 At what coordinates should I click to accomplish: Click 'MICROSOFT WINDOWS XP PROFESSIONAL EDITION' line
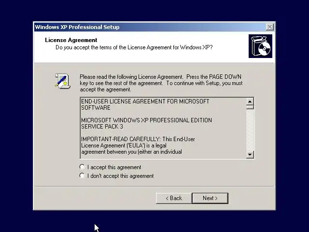tap(146, 120)
